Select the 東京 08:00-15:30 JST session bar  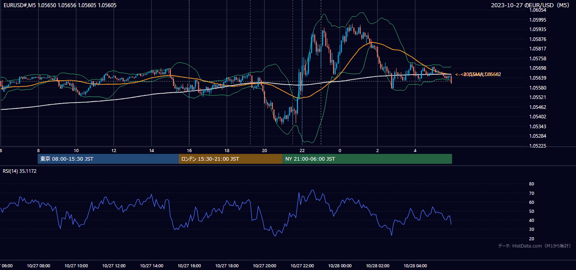tap(108, 159)
